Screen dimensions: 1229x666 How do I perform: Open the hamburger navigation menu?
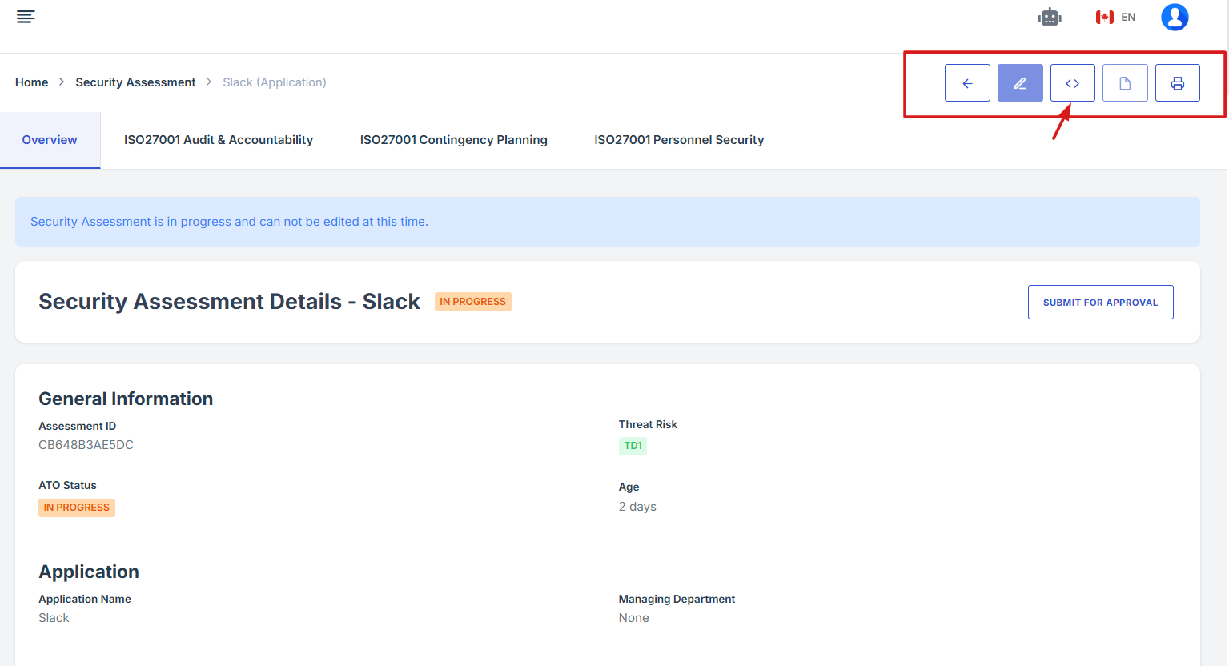click(26, 17)
